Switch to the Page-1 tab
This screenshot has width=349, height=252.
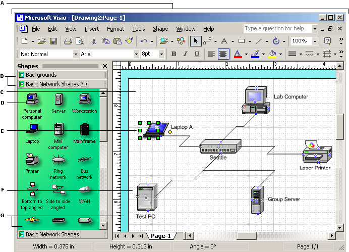[x=161, y=236]
